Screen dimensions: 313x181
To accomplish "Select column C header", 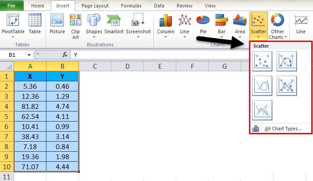I will coord(95,66).
